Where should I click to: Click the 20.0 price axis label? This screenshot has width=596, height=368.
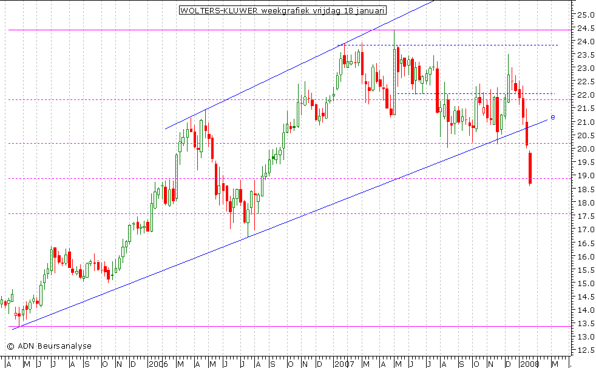click(x=584, y=149)
